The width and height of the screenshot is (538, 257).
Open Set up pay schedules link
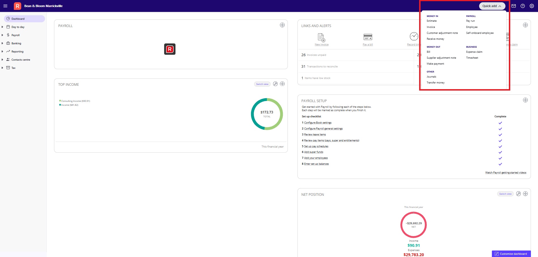316,146
